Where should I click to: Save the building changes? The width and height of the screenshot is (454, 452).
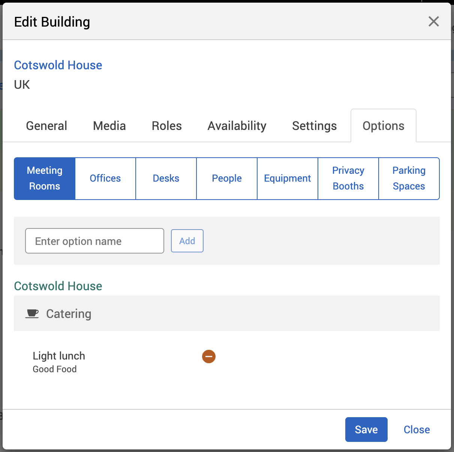point(366,430)
